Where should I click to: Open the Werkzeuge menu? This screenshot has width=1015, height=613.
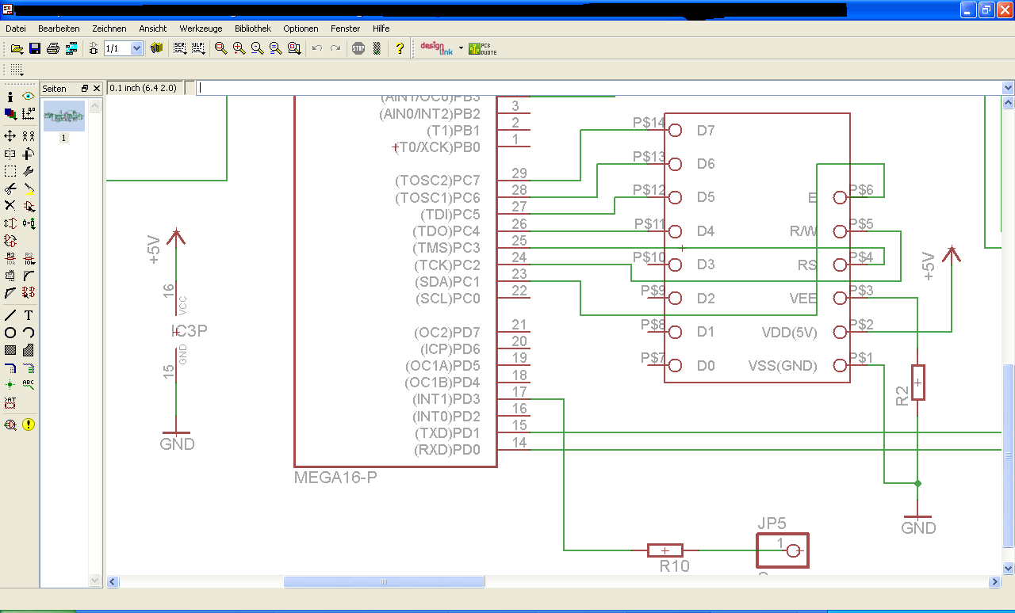coord(201,28)
